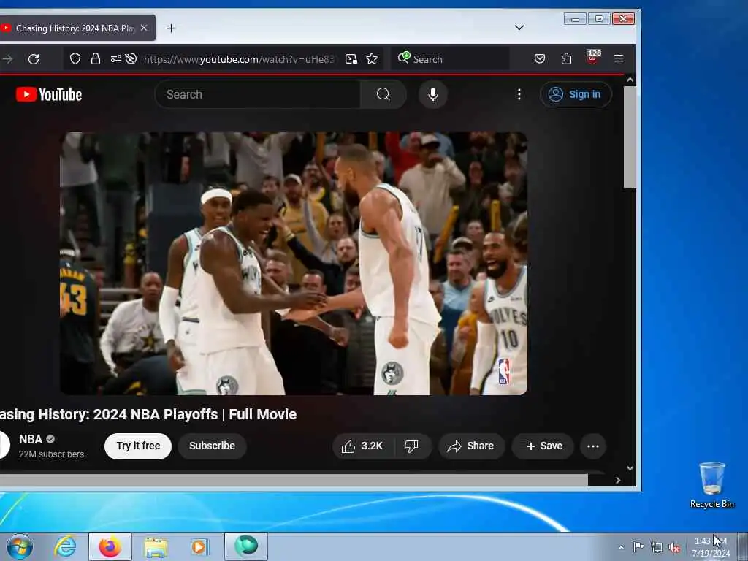Click Firefox icon on the taskbar
The image size is (748, 561).
(x=110, y=546)
